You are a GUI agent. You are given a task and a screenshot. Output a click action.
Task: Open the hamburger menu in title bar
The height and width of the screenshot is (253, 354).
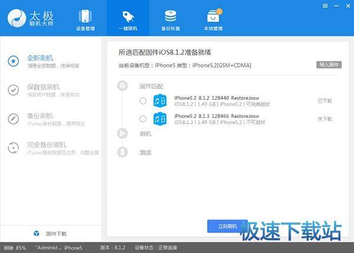click(x=325, y=6)
